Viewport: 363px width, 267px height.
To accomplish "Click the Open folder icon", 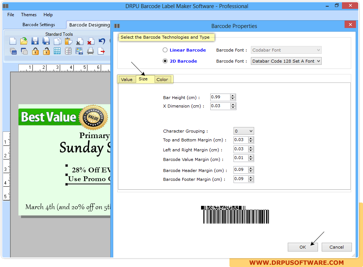I will pos(24,41).
